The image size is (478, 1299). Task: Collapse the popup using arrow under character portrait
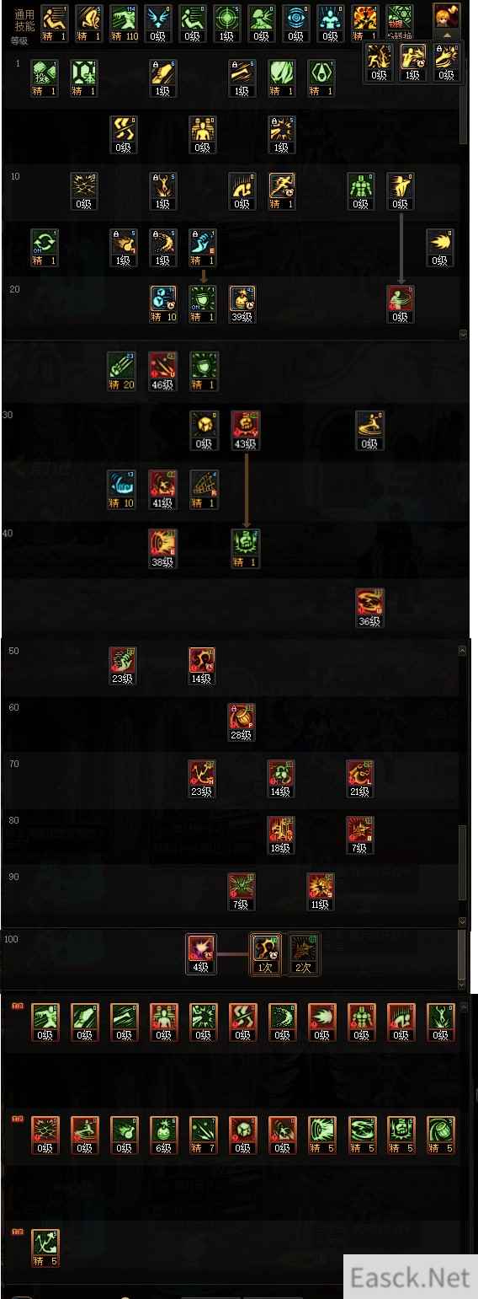click(447, 36)
